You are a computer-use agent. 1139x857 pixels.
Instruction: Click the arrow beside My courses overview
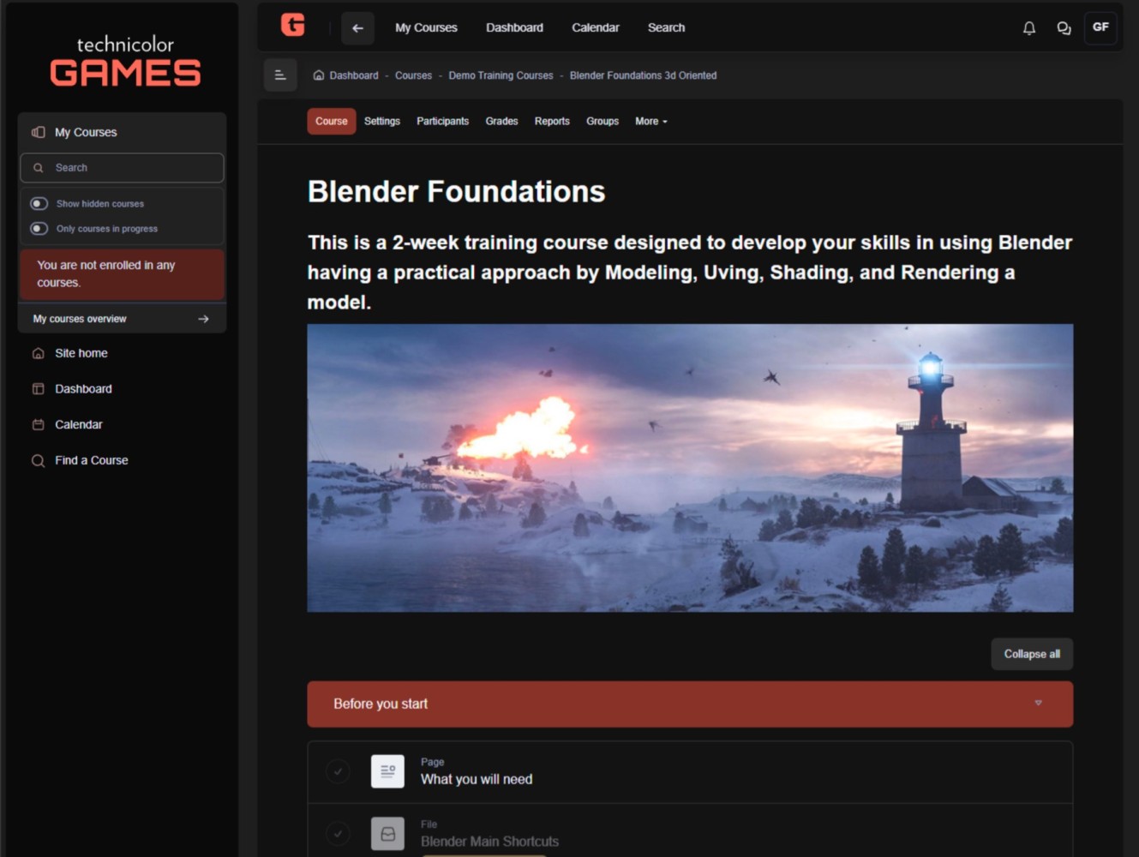click(203, 319)
